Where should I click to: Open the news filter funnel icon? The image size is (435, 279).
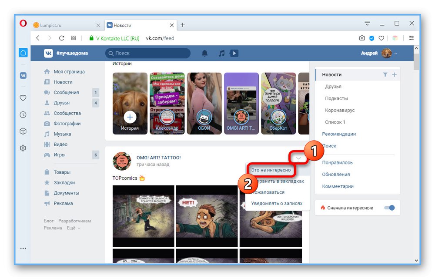[385, 75]
